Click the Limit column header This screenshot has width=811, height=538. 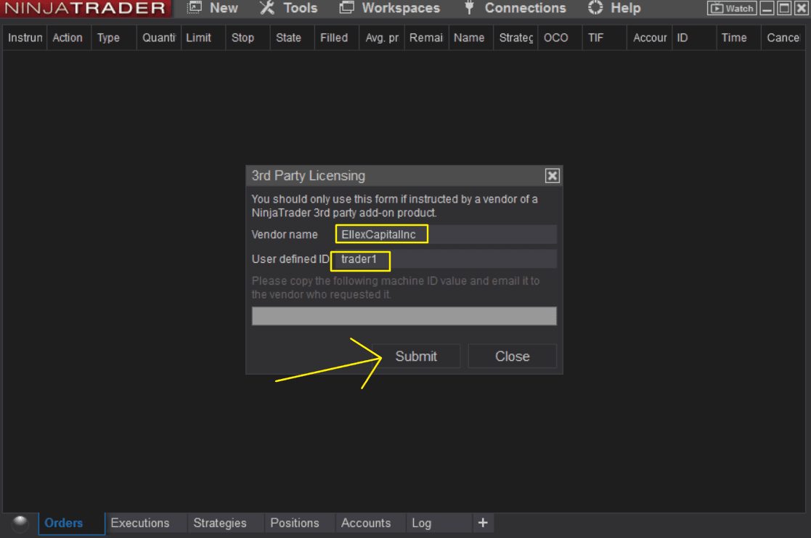tap(203, 38)
